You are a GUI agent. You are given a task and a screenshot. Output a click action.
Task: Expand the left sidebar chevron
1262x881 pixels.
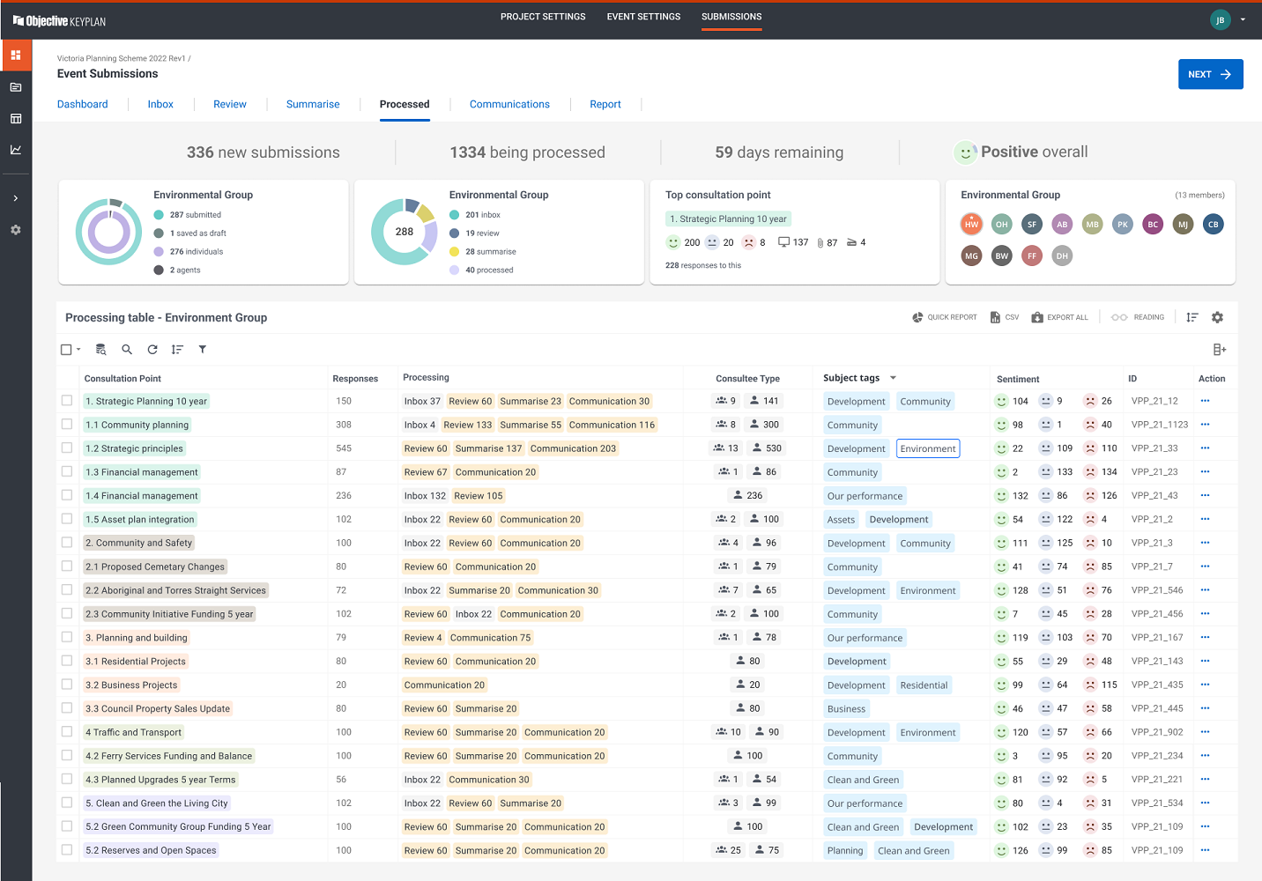[x=16, y=198]
